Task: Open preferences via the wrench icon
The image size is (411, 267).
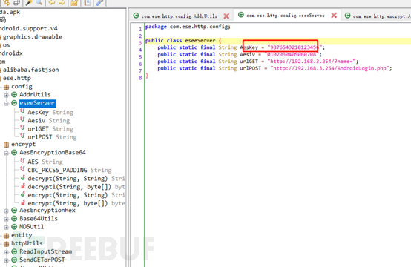Action: point(99,2)
